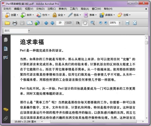
Task: Expand the 安全 dropdown arrow
Action: click(64, 15)
